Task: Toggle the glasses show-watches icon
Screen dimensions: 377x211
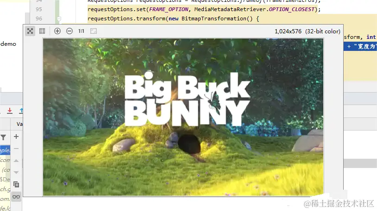Action: (16, 197)
